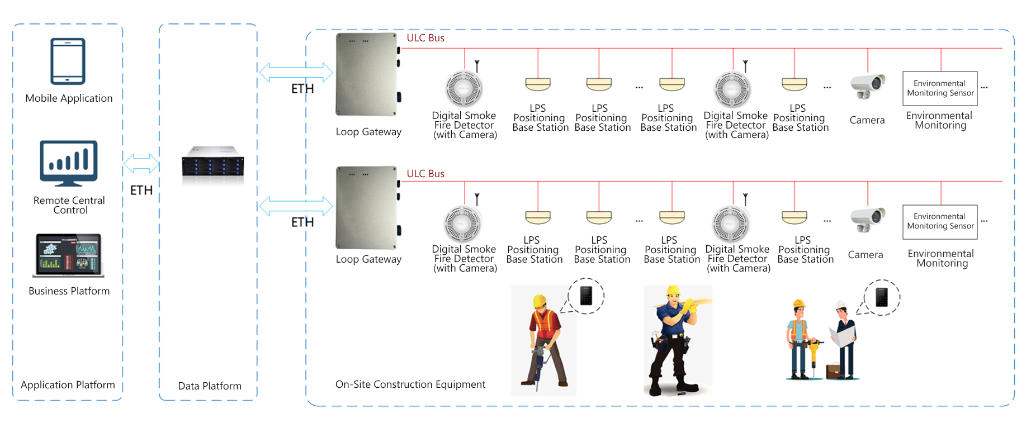The height and width of the screenshot is (423, 1031).
Task: Click the top ULC Bus label
Action: [x=425, y=38]
